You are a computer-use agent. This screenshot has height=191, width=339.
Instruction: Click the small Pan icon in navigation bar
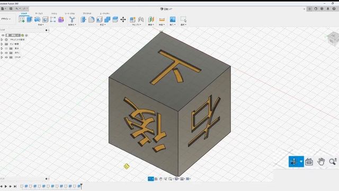click(160, 179)
